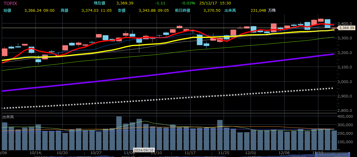The width and height of the screenshot is (357, 157).
Task: Click the 高値 high price value 3,374.03
Action: [90, 10]
